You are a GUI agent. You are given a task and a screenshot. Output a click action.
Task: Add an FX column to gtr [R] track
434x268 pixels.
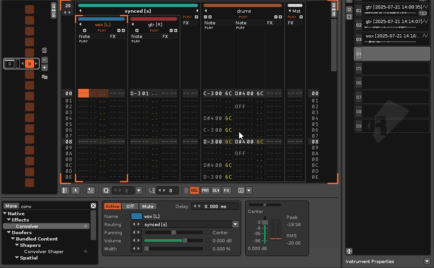point(175,31)
